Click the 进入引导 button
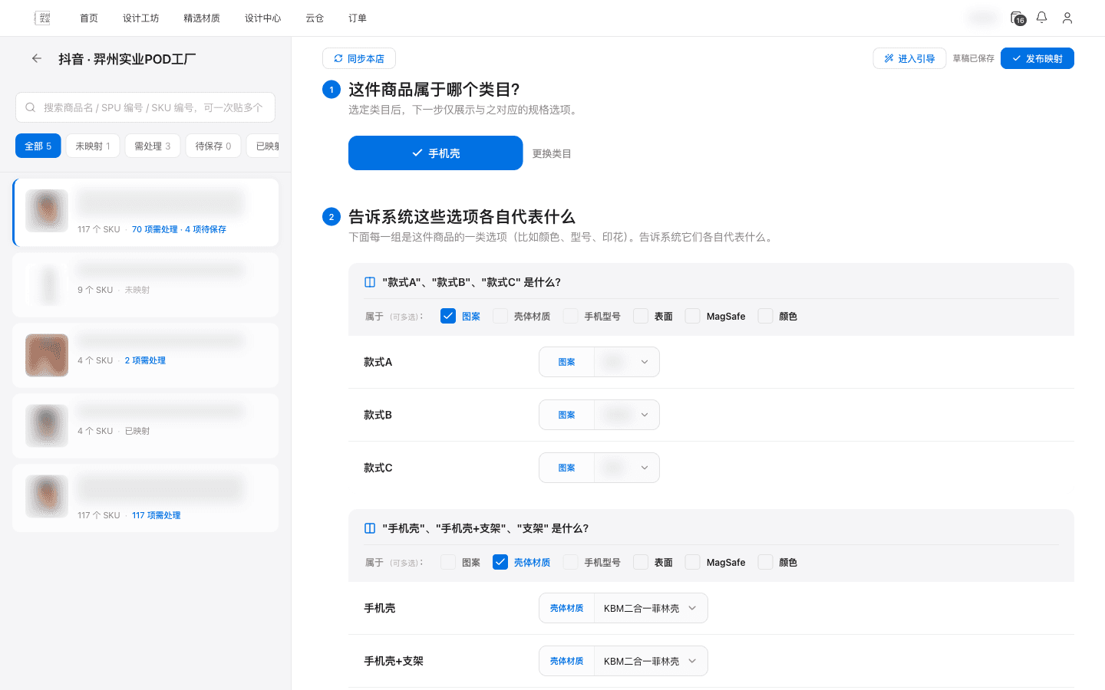1105x690 pixels. 909,58
